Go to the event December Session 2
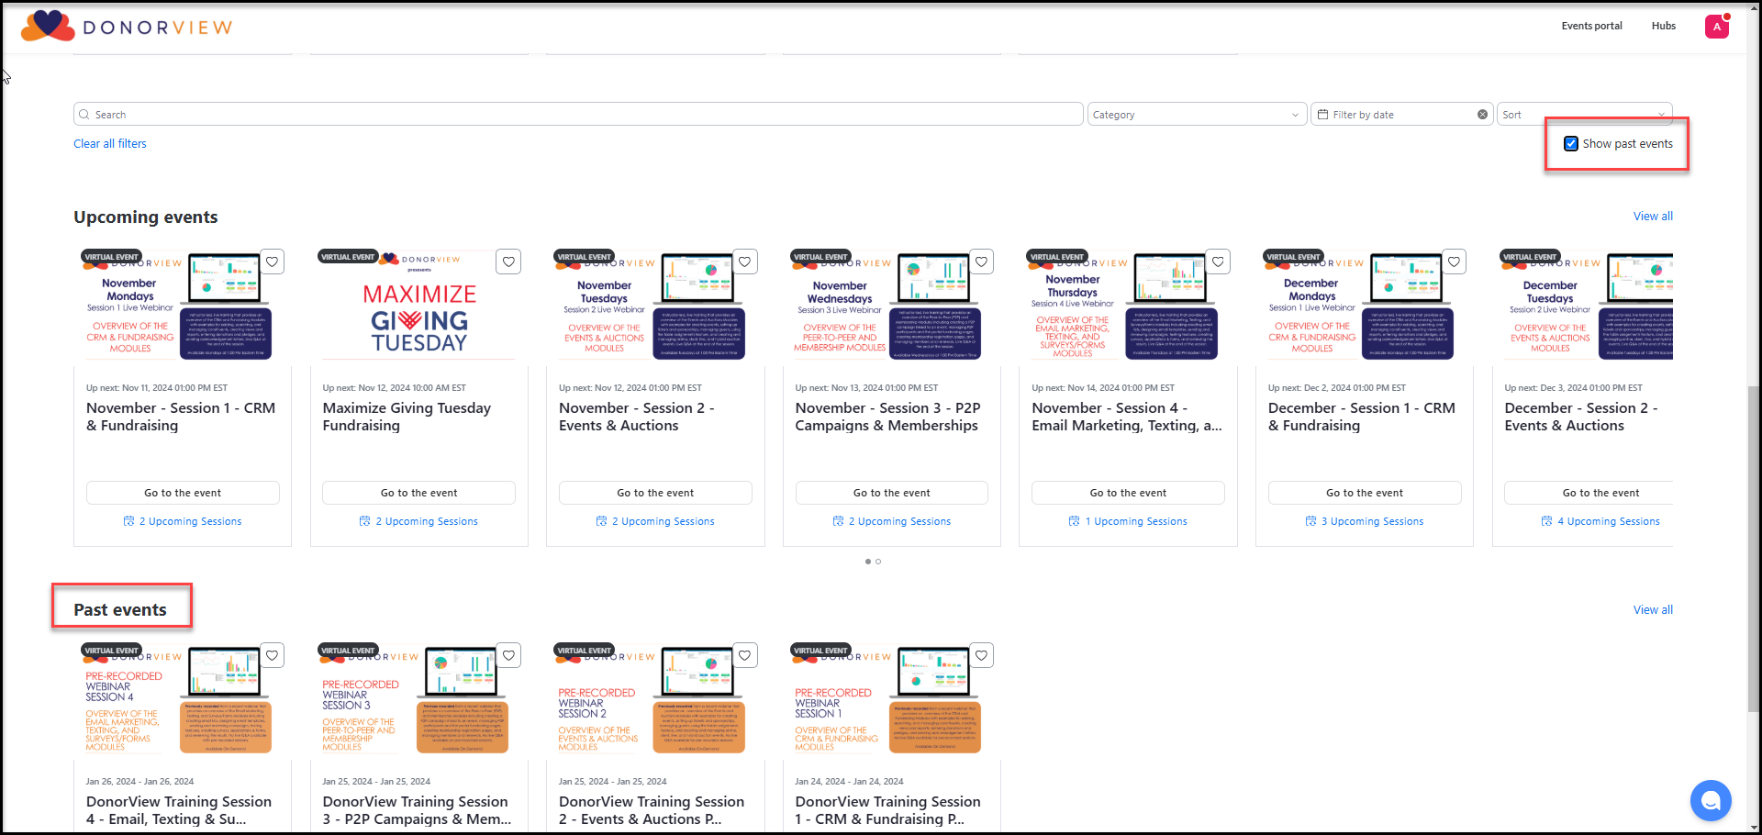1762x835 pixels. click(1589, 493)
